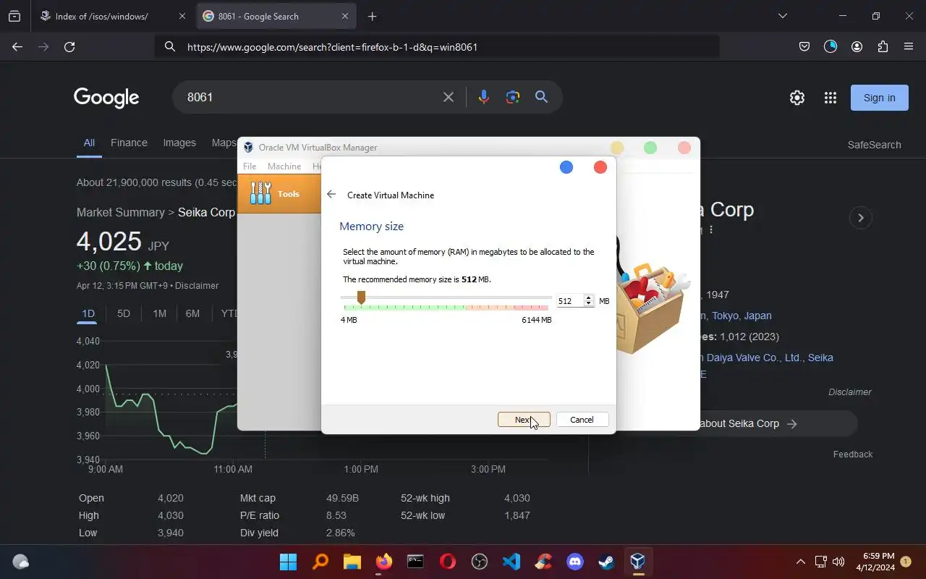
Task: Open Discord from the taskbar
Action: (575, 562)
